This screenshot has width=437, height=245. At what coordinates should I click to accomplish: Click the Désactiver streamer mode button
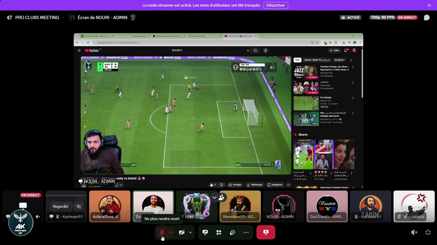(276, 5)
